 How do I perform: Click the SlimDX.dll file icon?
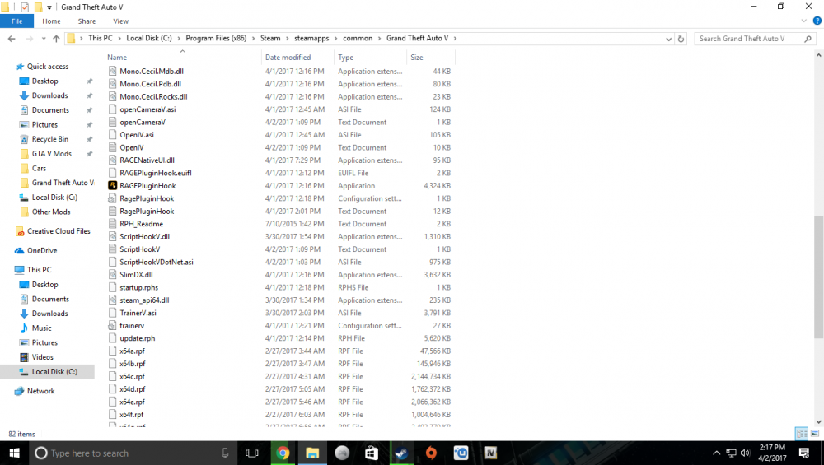tap(112, 275)
